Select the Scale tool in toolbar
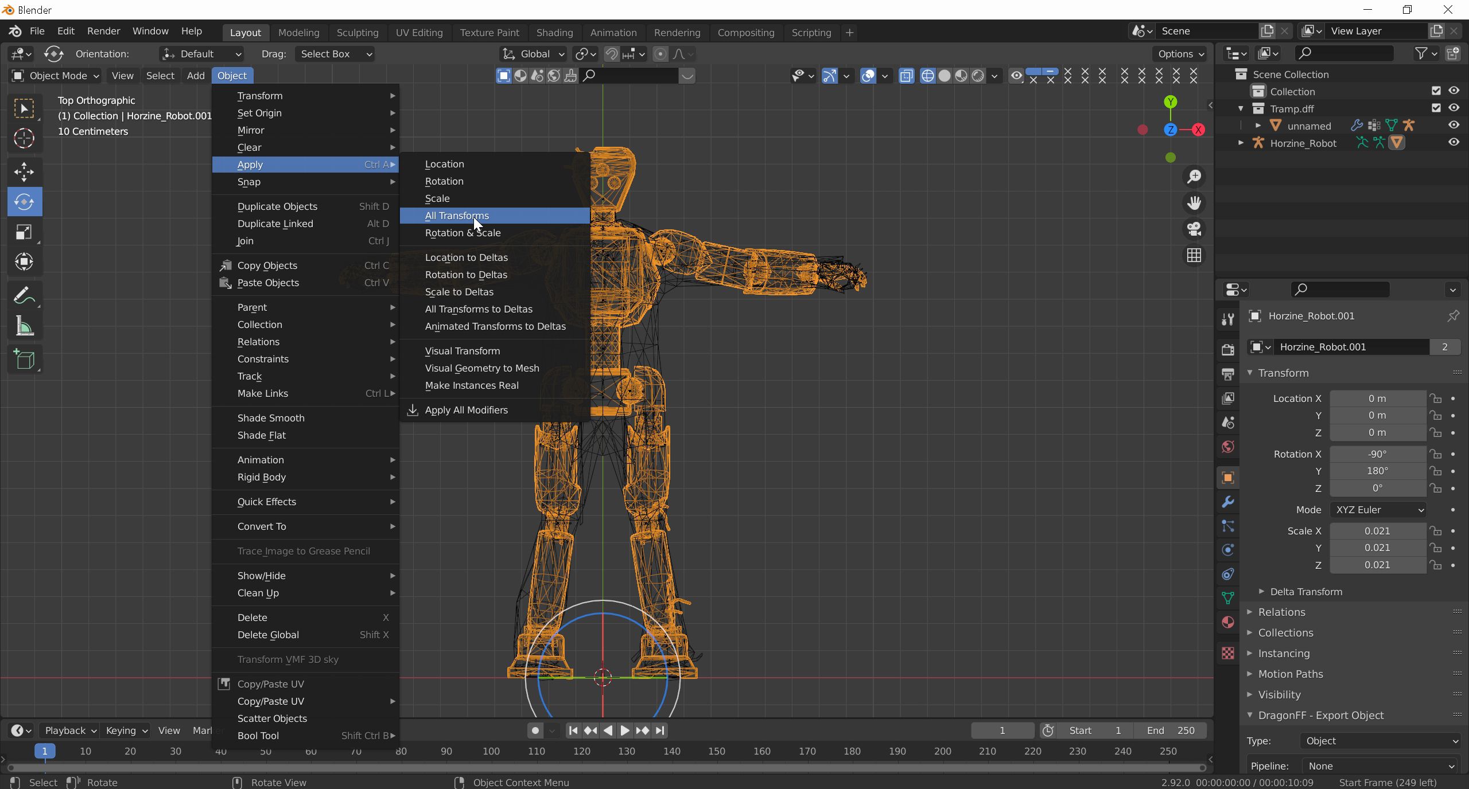The height and width of the screenshot is (789, 1469). pos(24,232)
